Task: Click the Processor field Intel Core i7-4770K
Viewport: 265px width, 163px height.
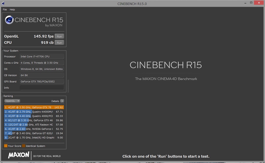Action: [42, 57]
